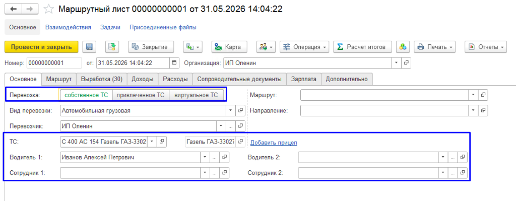Viewport: 516px width, 201px height.
Task: Click Провести и закрыть button
Action: click(41, 47)
